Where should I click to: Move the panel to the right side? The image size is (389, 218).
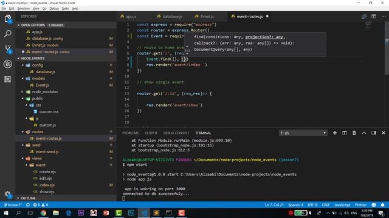click(374, 133)
